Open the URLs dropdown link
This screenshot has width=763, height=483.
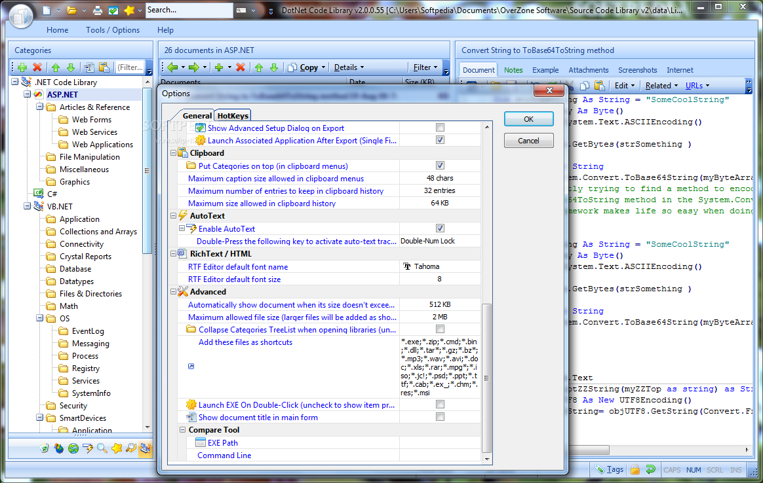tap(697, 86)
